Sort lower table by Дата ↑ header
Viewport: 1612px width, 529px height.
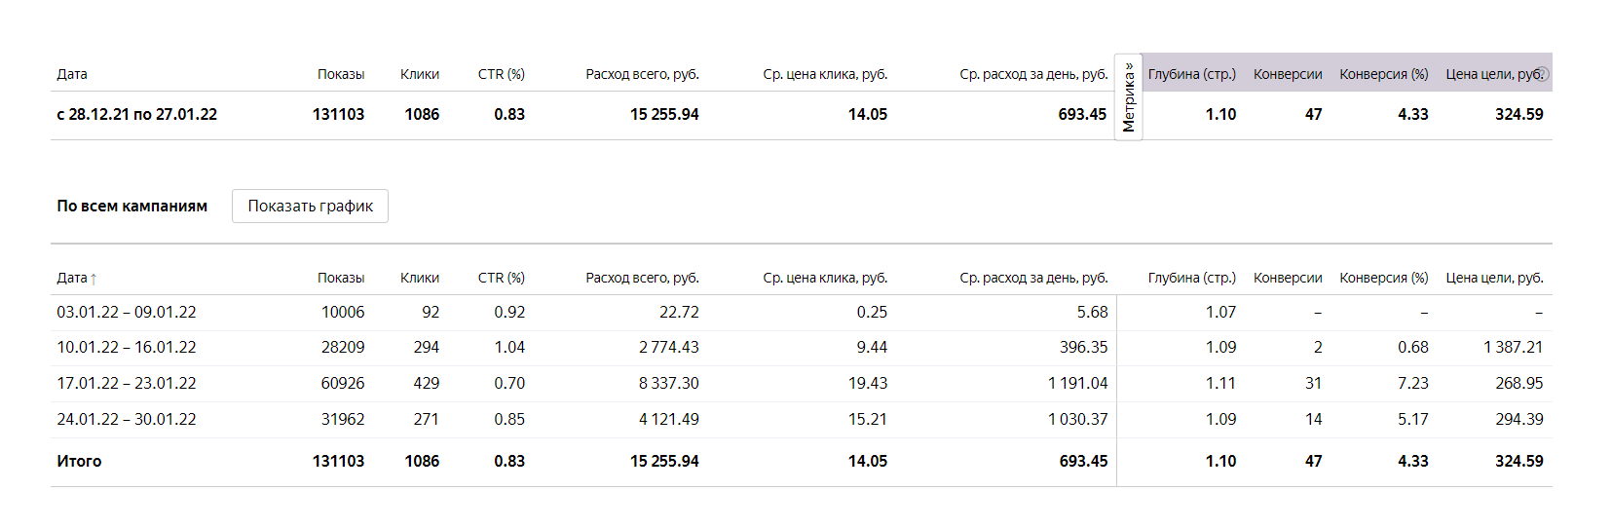click(x=77, y=278)
